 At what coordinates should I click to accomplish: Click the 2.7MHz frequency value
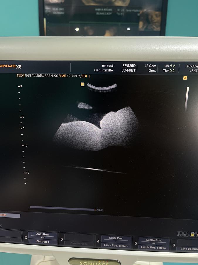click(74, 76)
